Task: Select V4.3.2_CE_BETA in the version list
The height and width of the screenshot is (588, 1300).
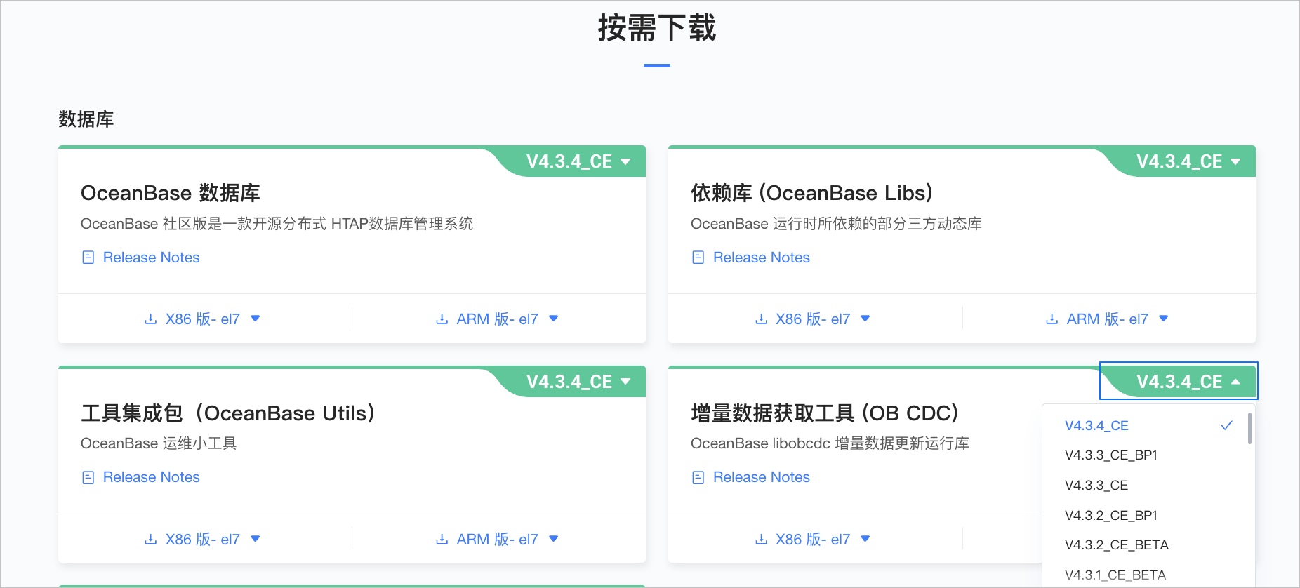Action: (x=1148, y=545)
